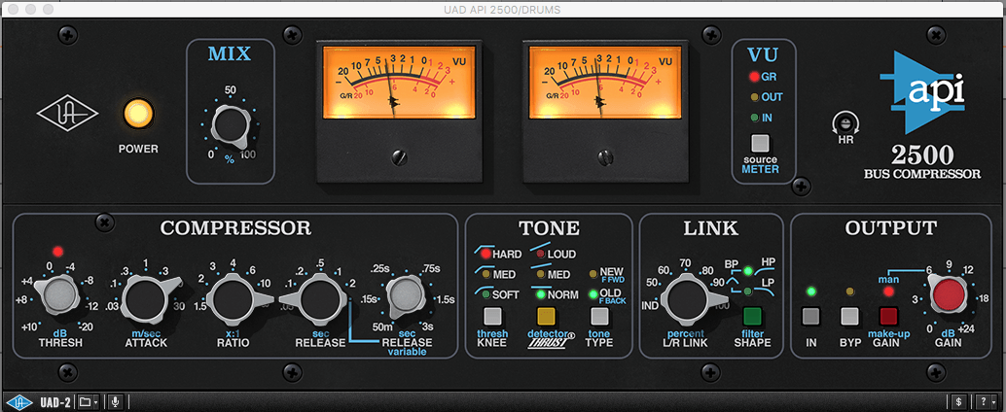Click the red threshold indicator LED

coord(58,251)
